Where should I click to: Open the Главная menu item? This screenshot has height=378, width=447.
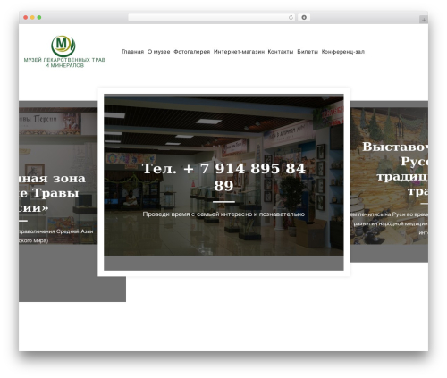132,52
